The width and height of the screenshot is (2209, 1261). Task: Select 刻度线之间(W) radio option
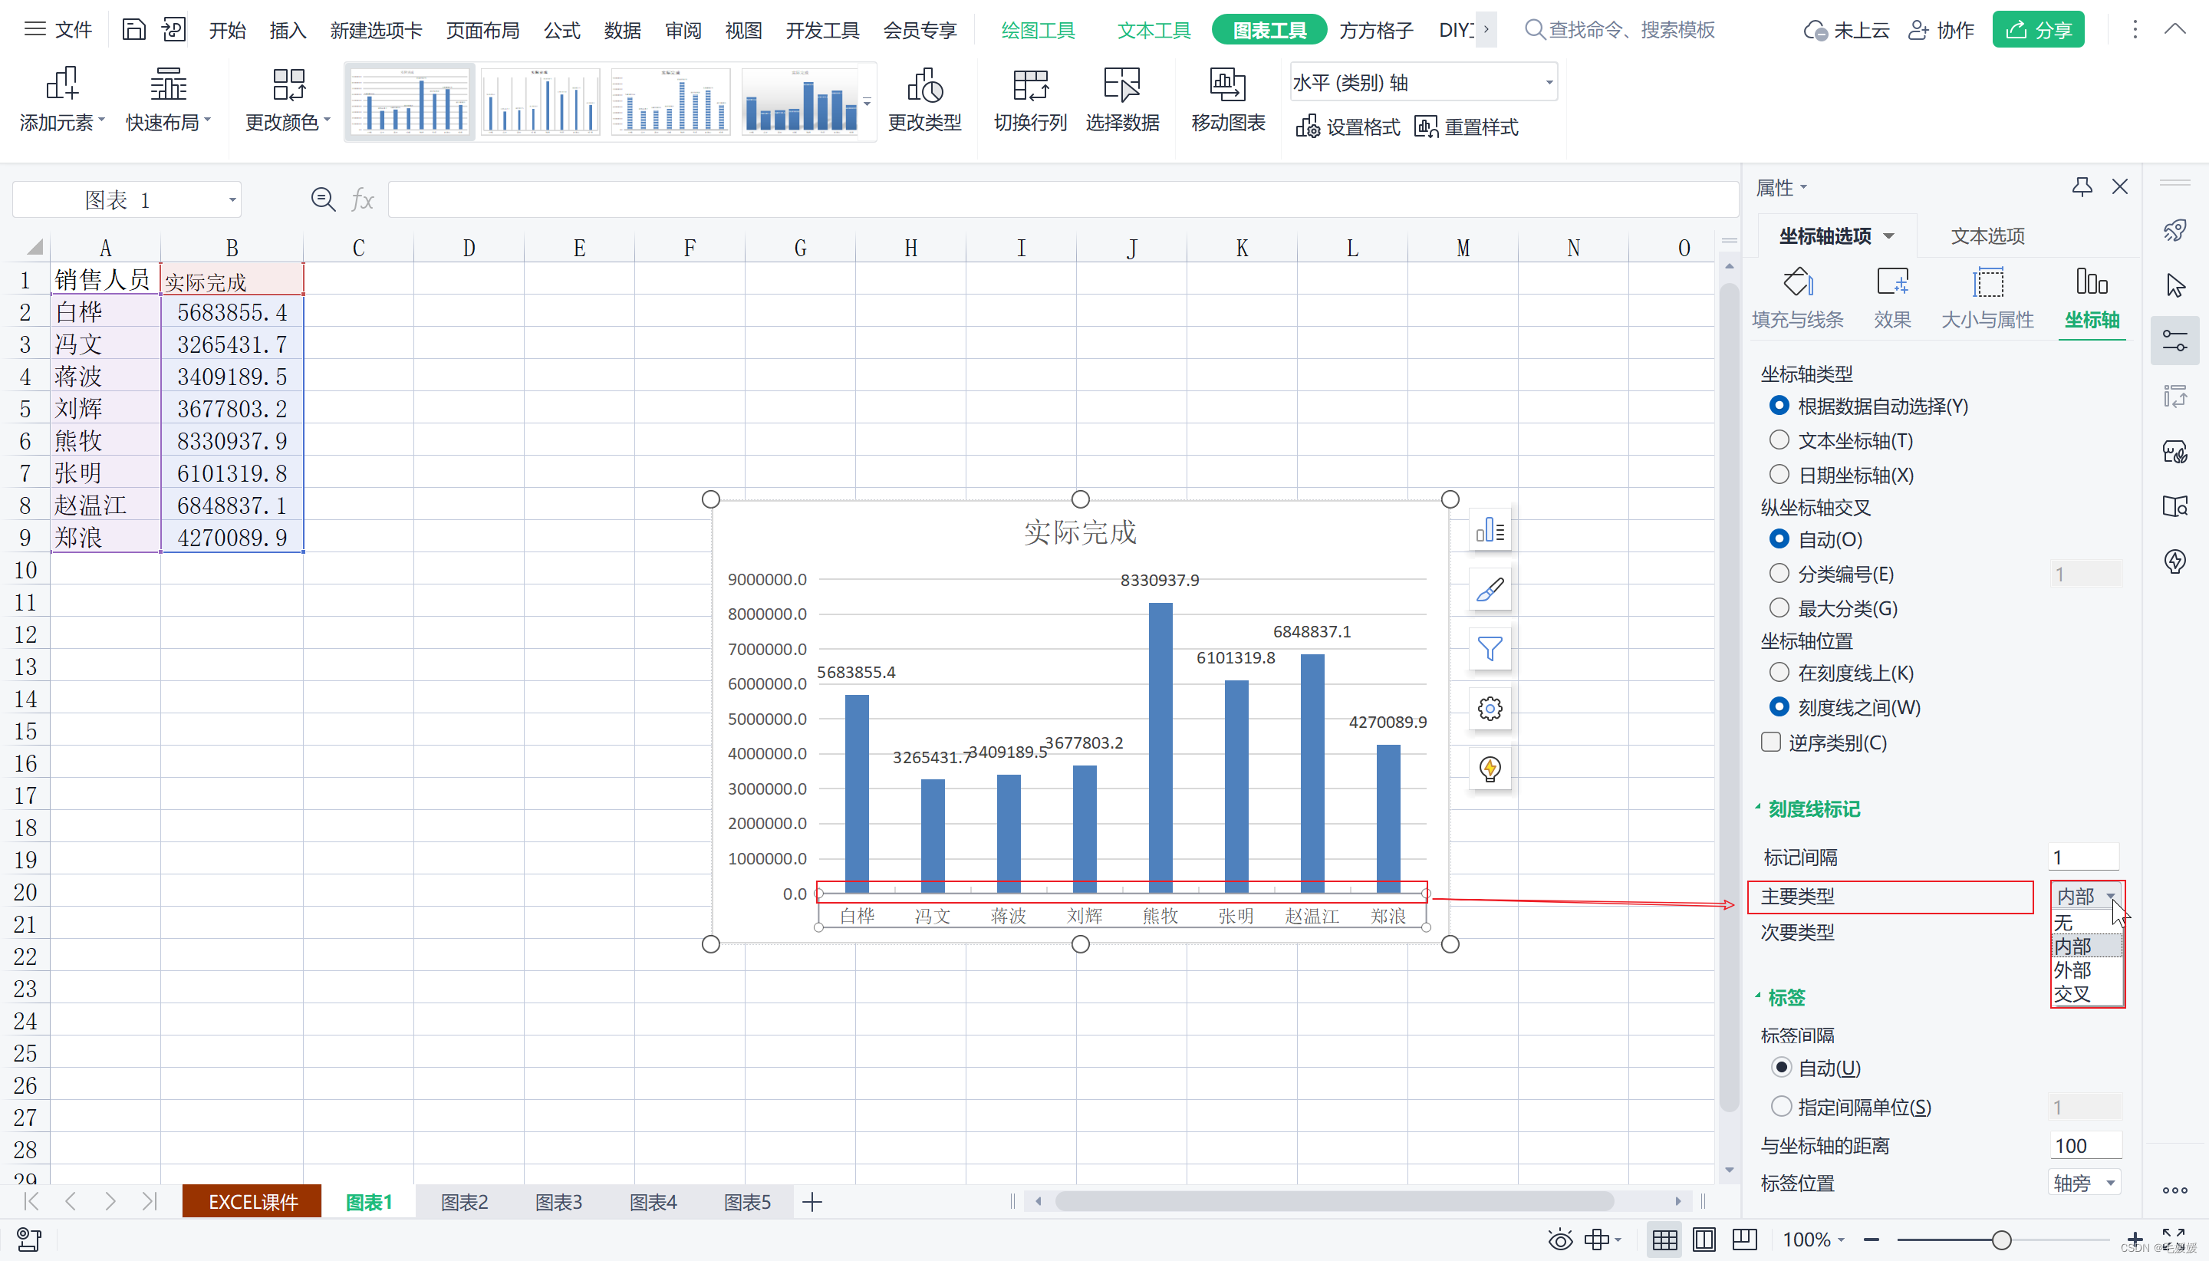1779,706
